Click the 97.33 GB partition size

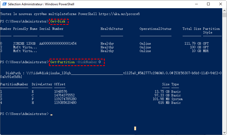[x=162, y=95]
